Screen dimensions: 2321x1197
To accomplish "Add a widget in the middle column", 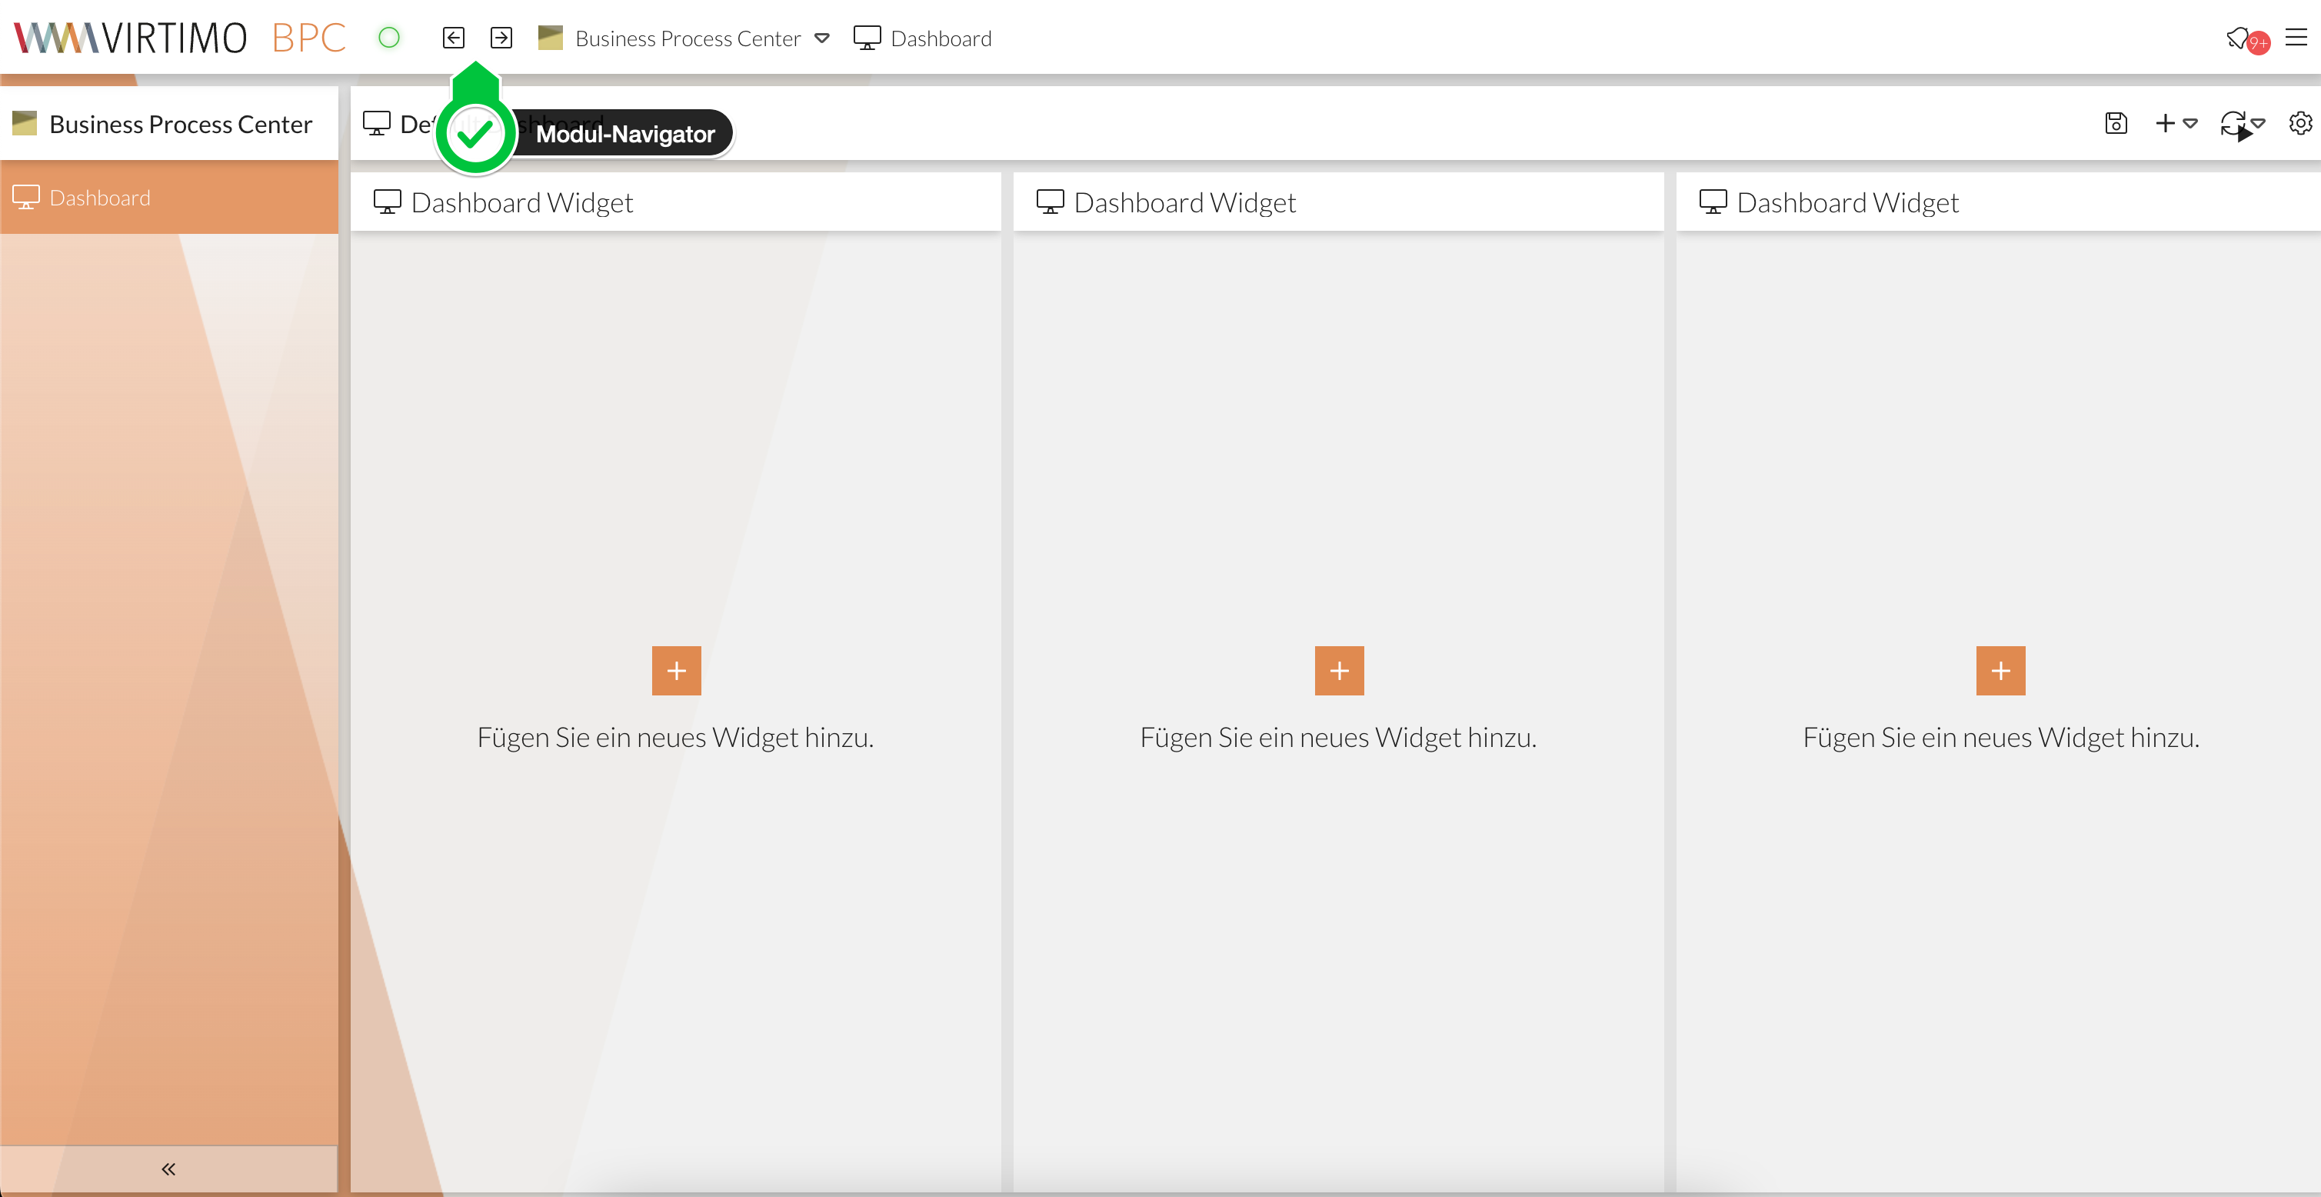I will 1339,671.
